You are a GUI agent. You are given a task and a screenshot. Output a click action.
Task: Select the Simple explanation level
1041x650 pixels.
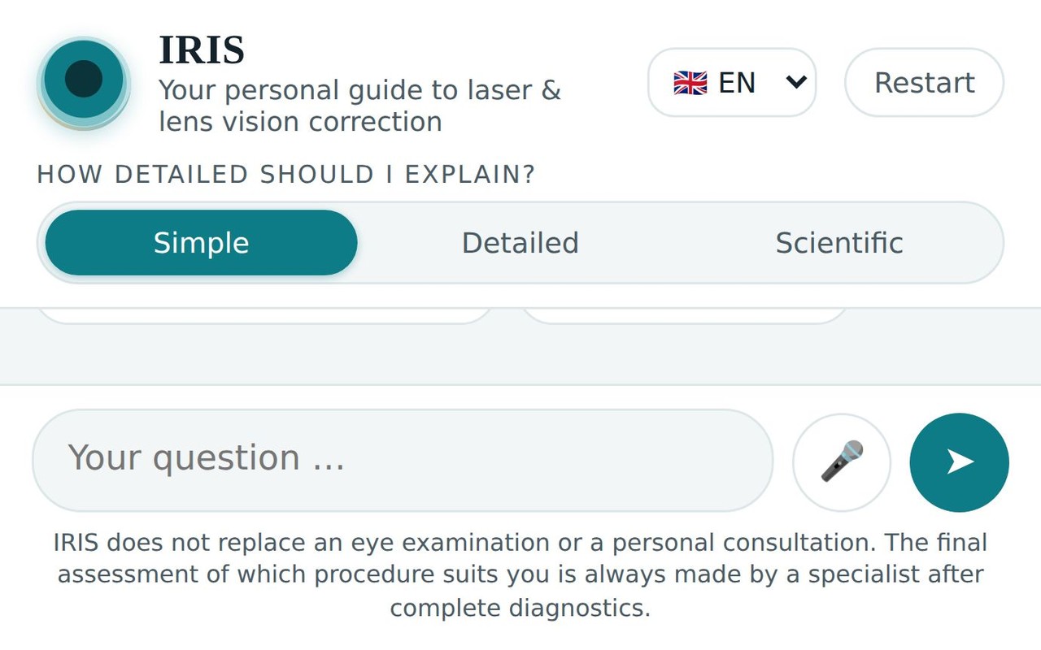[202, 243]
